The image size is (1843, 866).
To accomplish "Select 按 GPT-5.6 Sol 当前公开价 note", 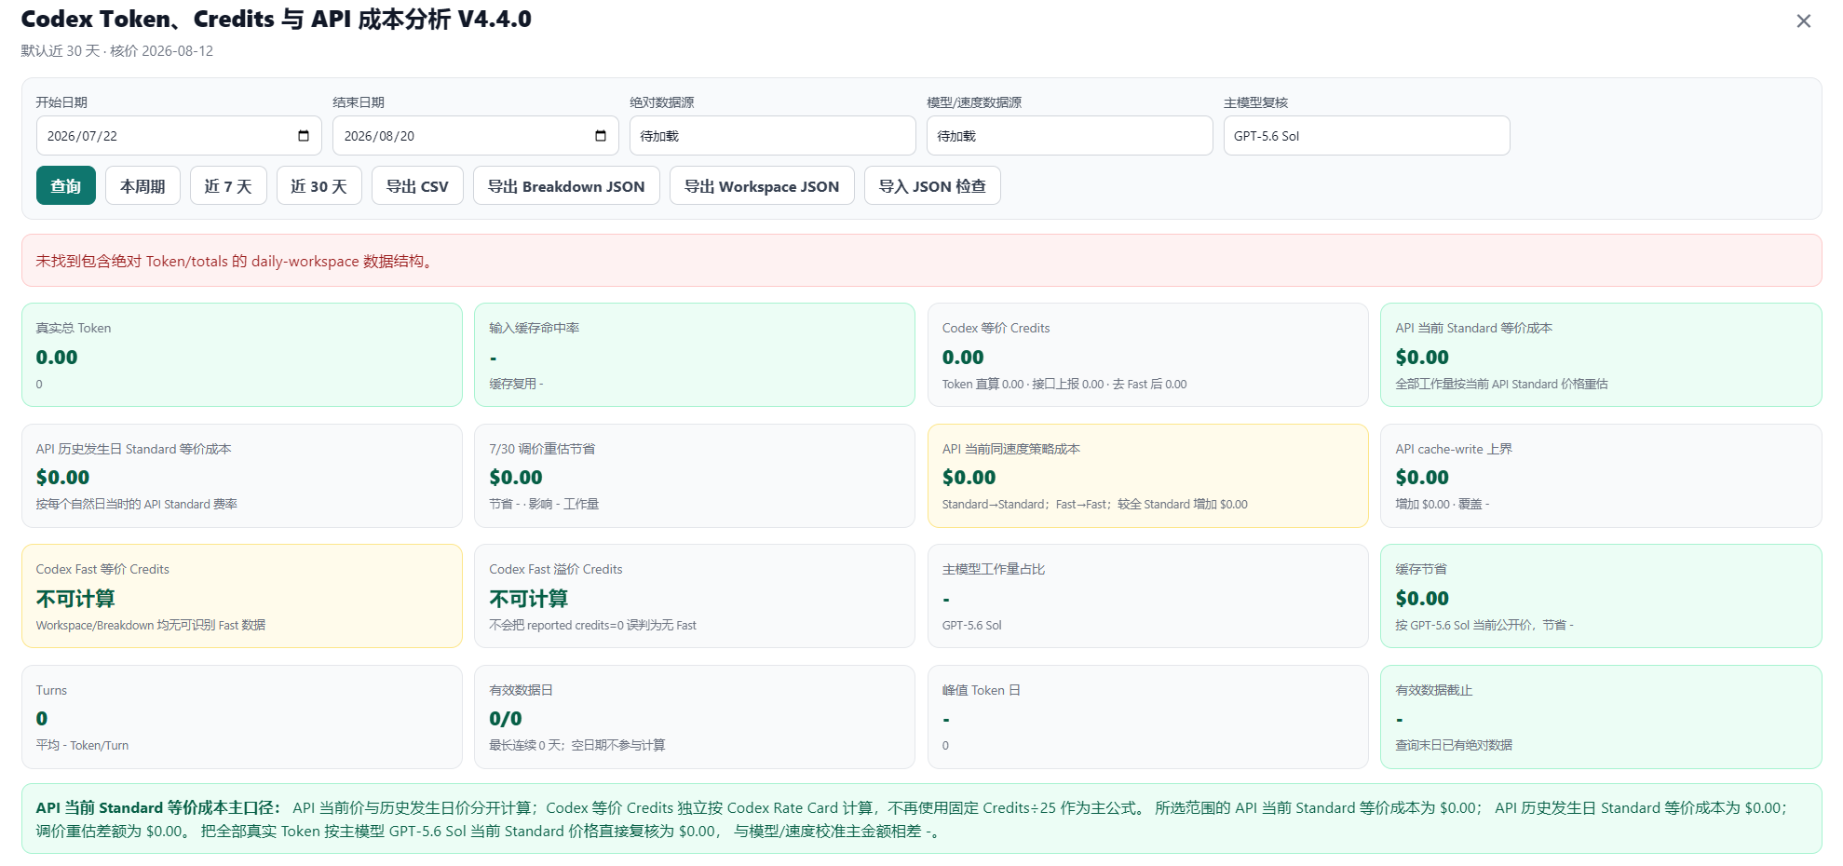I will tap(1484, 625).
